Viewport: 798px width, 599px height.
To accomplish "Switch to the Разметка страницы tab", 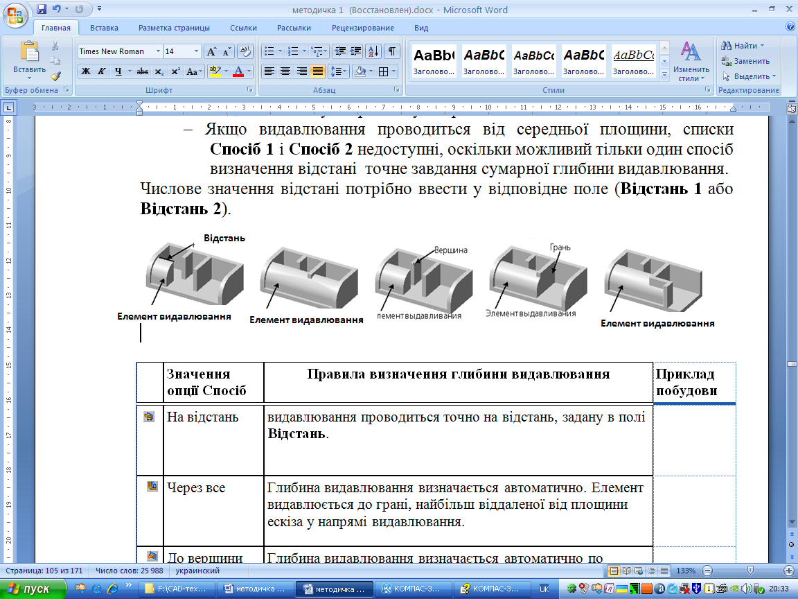I will (174, 28).
